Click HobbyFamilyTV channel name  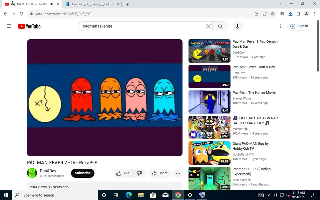[x=243, y=154]
